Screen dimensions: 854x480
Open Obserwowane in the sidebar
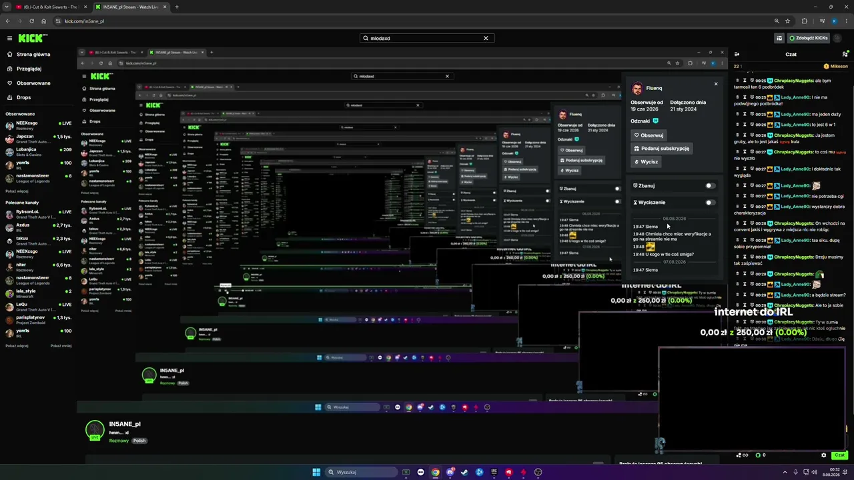(33, 83)
